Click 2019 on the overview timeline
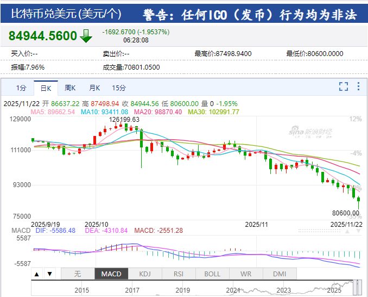The height and width of the screenshot is (297, 368). click(182, 290)
